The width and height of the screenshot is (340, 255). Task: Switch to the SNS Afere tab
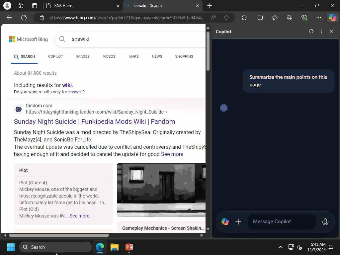pos(83,6)
